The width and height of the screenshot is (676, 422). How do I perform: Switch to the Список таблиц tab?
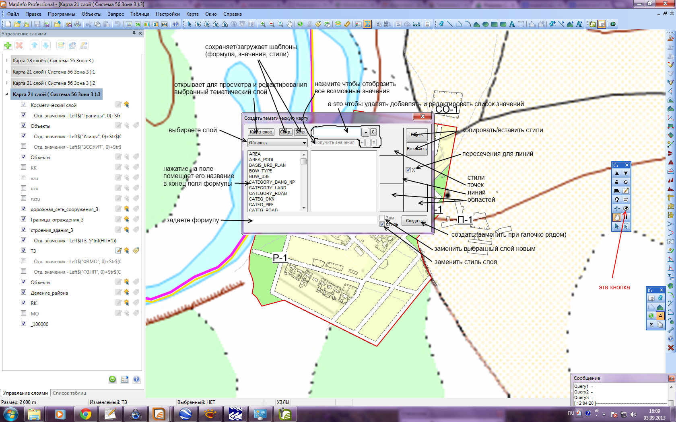(70, 393)
